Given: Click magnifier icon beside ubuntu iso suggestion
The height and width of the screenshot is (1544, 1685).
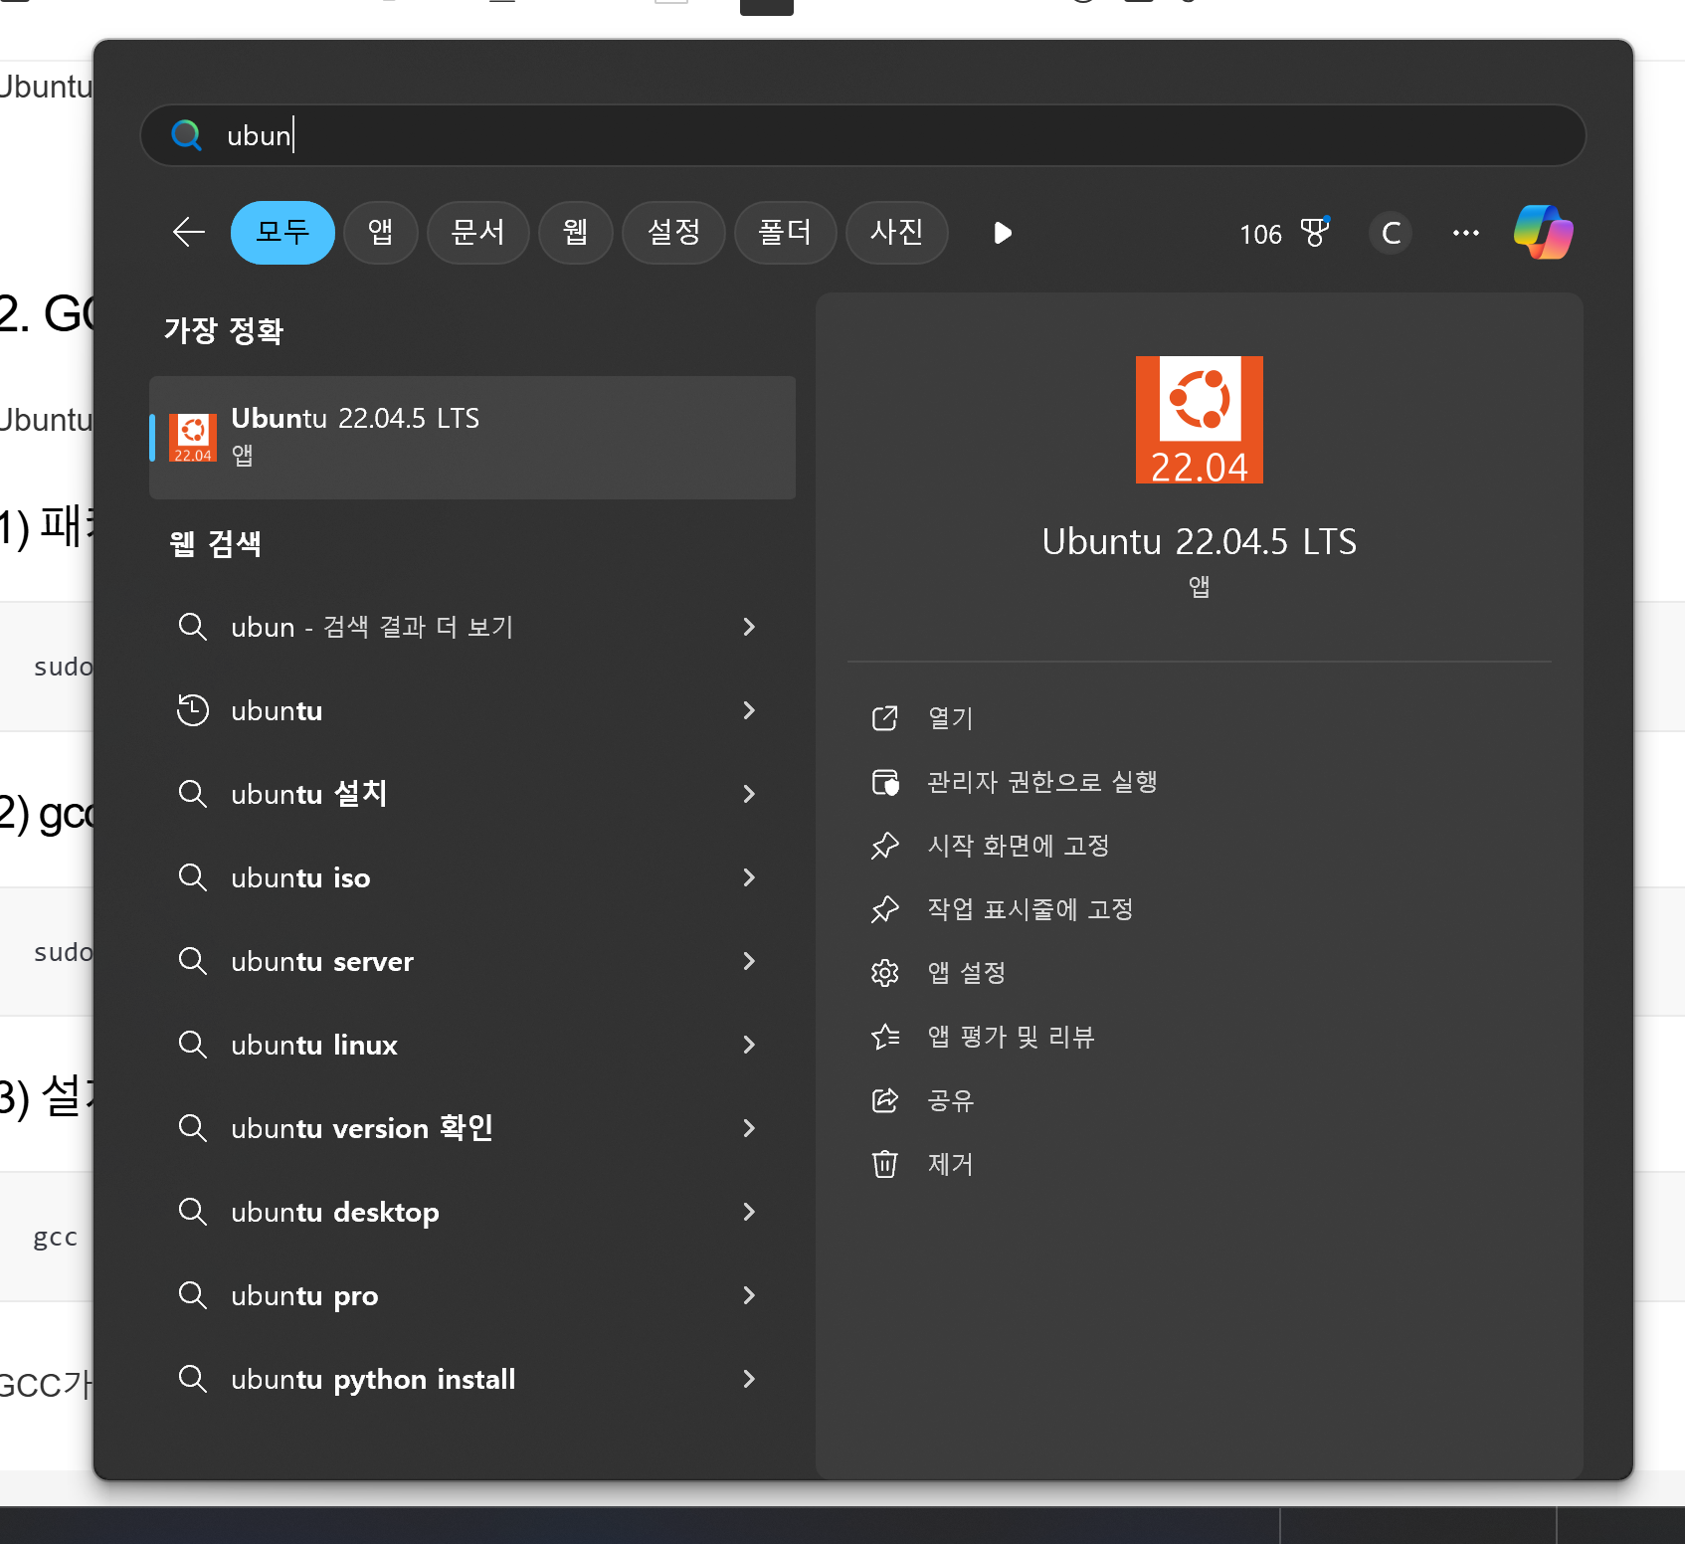Looking at the screenshot, I should [192, 877].
